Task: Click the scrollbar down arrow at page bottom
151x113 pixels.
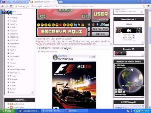Action: tap(150, 107)
